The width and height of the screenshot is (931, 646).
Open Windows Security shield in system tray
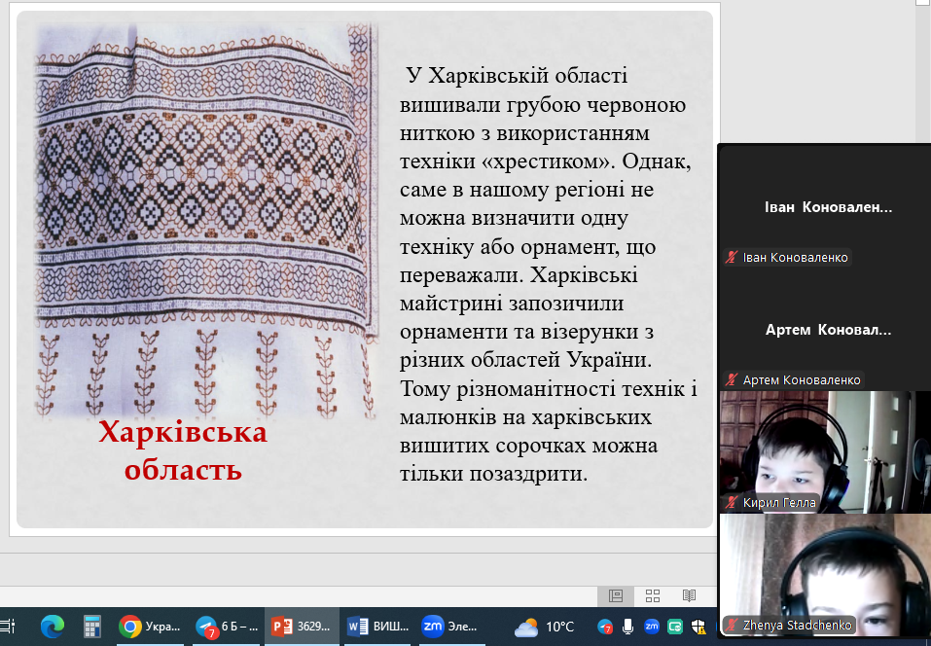pyautogui.click(x=698, y=627)
